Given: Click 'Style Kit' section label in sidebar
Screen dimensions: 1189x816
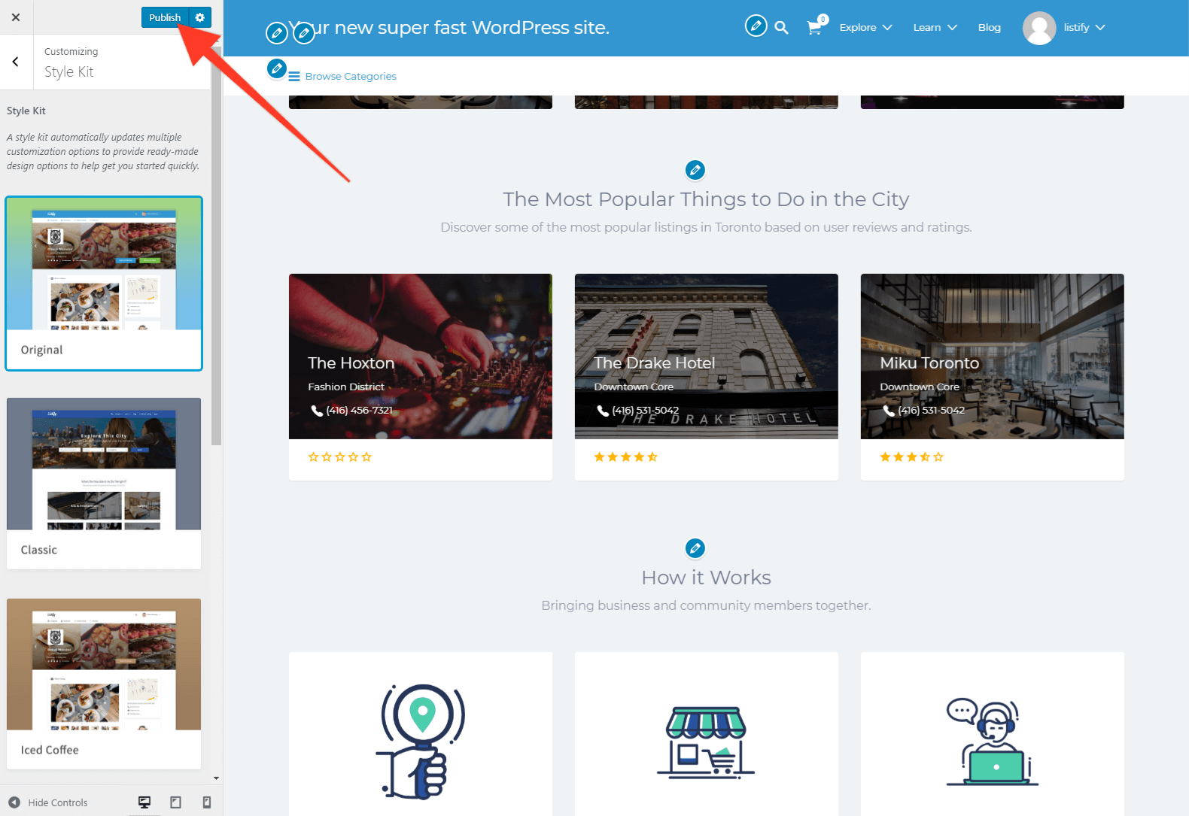Looking at the screenshot, I should (x=26, y=111).
